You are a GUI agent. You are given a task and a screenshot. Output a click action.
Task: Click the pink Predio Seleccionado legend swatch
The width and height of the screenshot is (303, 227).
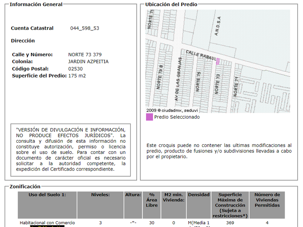(149, 117)
